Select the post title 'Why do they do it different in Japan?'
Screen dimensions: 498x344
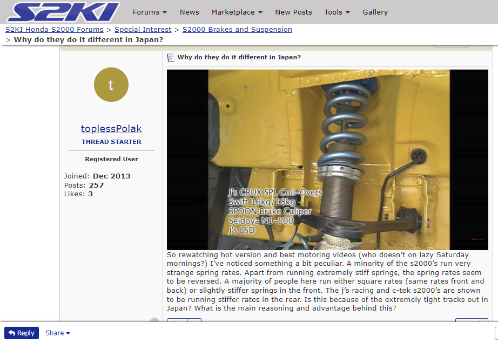tap(239, 57)
